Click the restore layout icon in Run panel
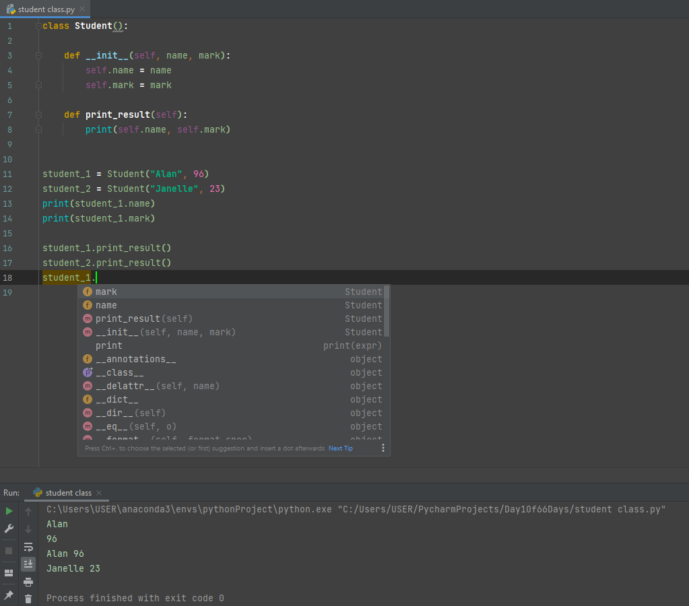 9,572
